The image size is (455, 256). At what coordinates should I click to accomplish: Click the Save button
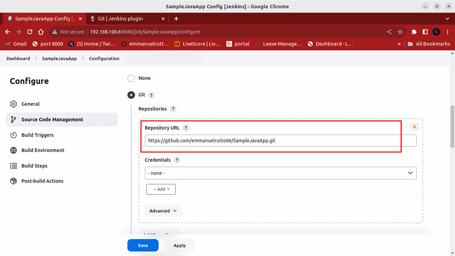tap(143, 245)
